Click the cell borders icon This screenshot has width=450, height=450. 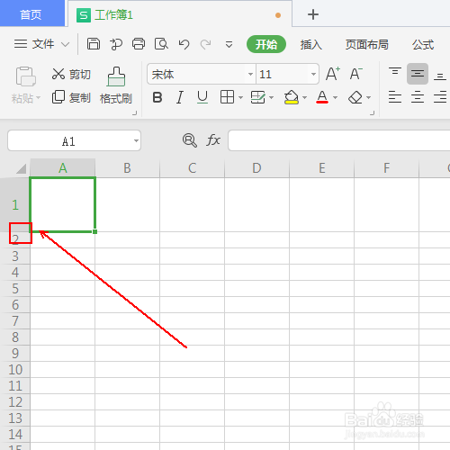[227, 97]
